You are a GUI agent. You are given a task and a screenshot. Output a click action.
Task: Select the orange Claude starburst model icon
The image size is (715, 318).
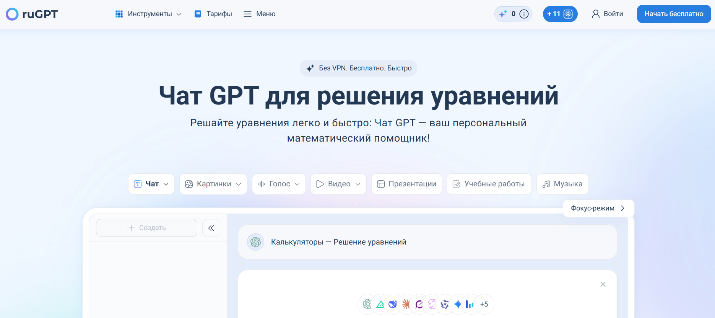[406, 304]
